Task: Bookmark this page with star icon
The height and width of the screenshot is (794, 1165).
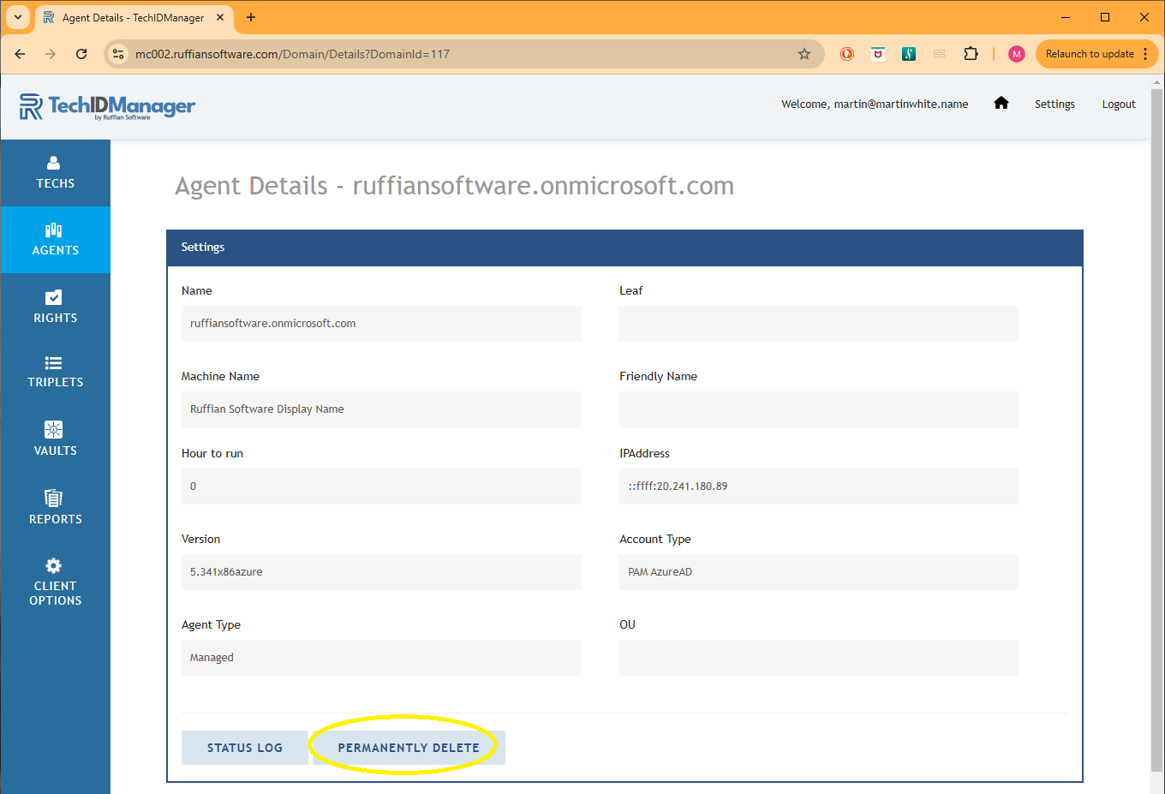Action: 804,54
